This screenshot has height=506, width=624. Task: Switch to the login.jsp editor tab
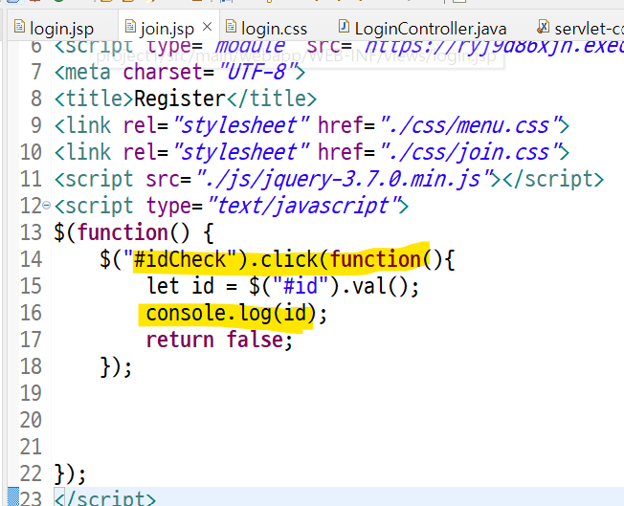(x=54, y=29)
